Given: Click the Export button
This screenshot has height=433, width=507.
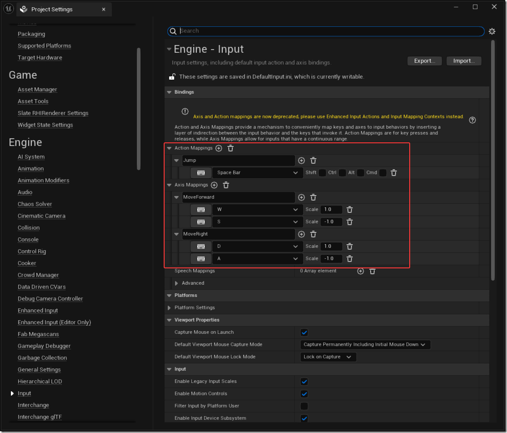Looking at the screenshot, I should [424, 61].
